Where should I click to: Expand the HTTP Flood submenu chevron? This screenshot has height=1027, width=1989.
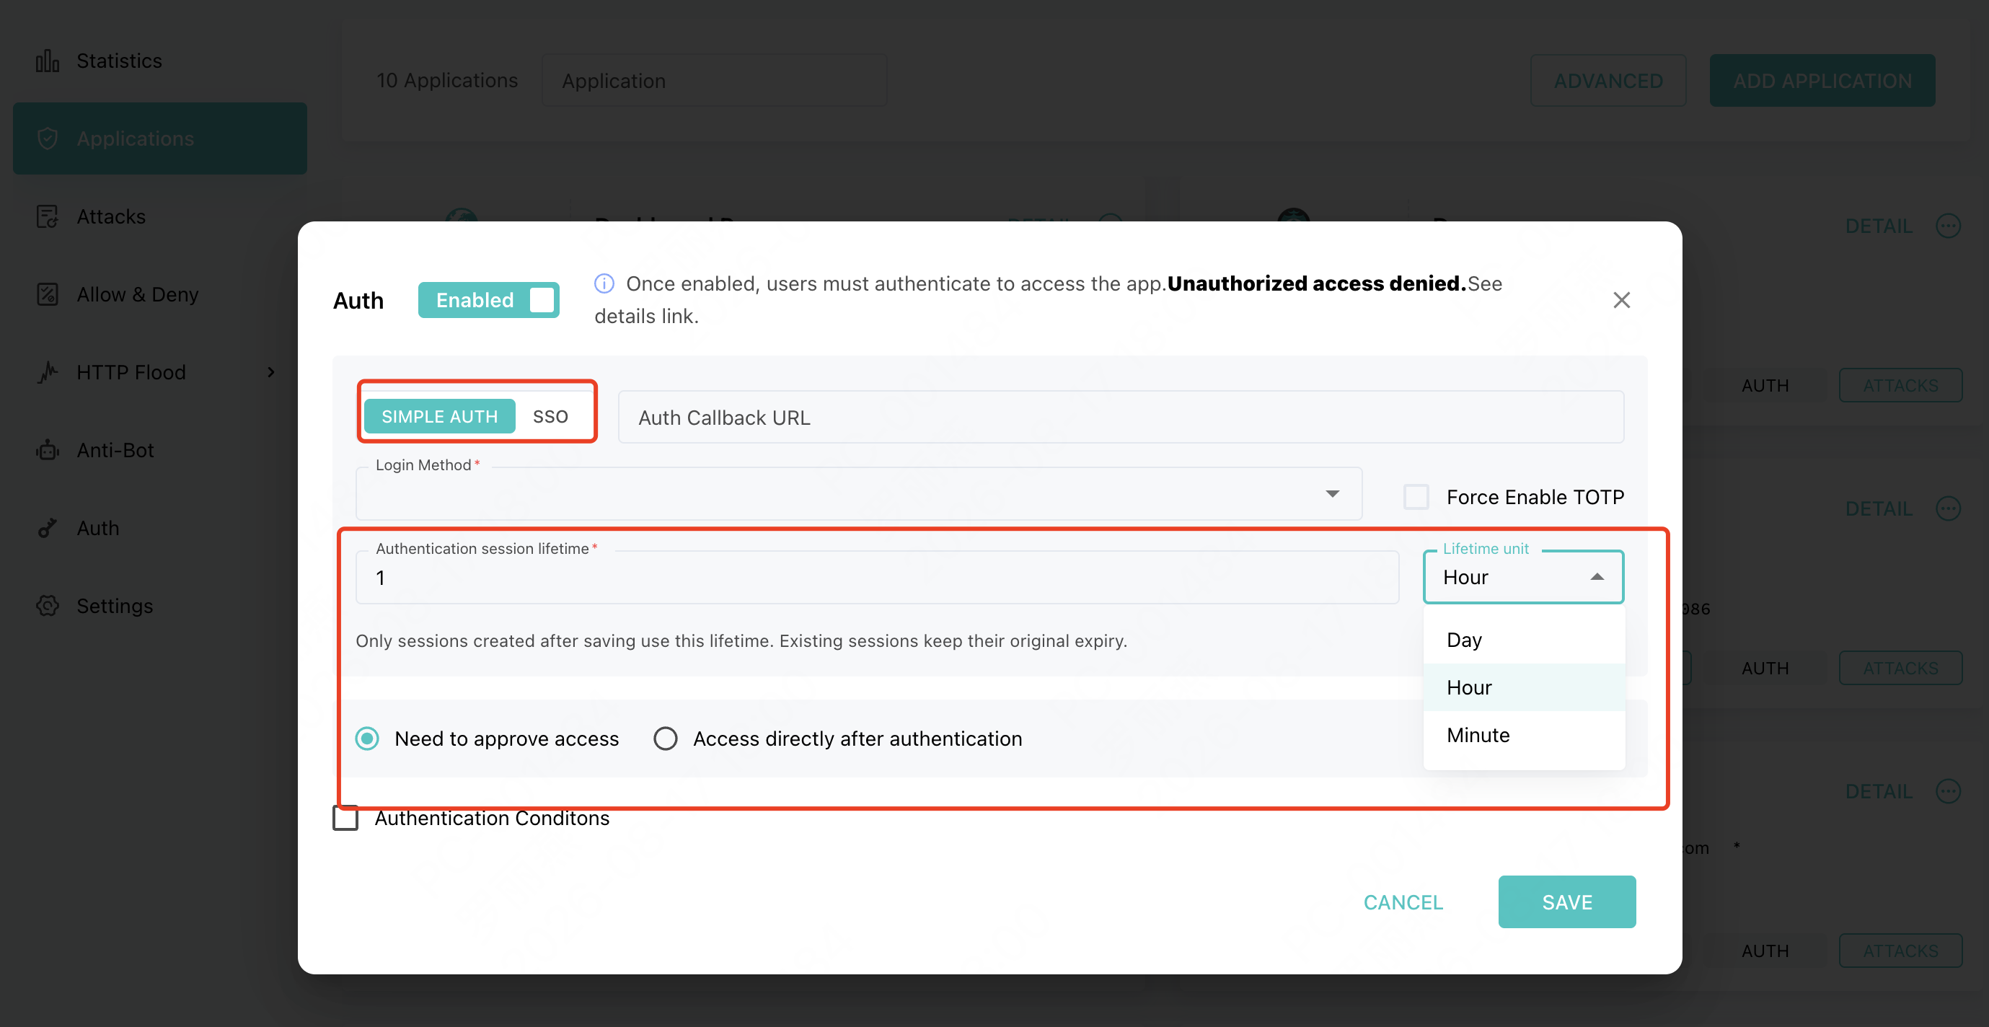(271, 372)
